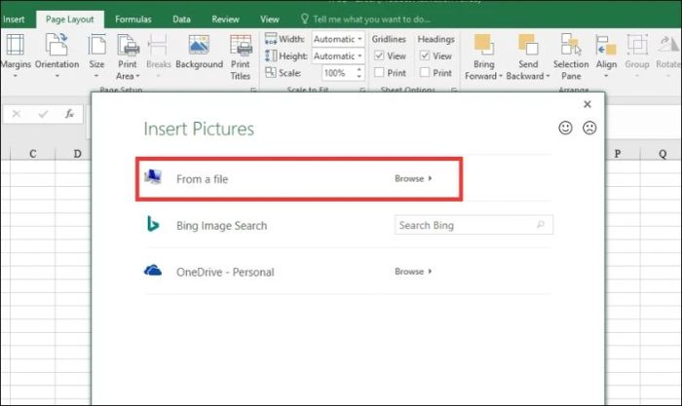682x406 pixels.
Task: Select the Background picture icon
Action: coord(199,46)
